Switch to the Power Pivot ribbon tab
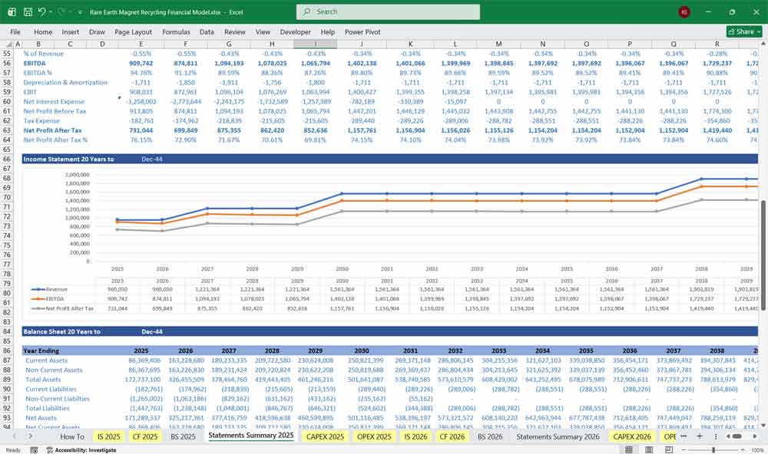 coord(362,31)
